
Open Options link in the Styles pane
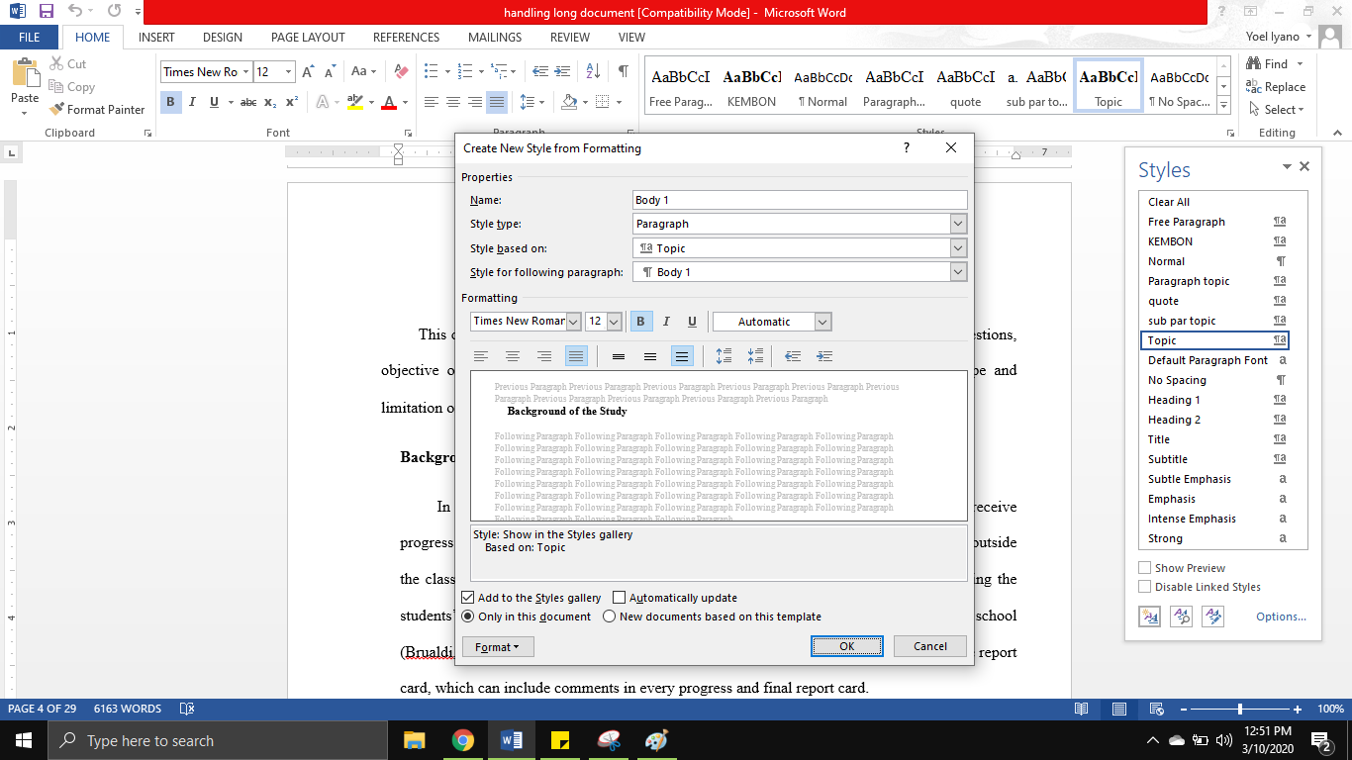point(1280,616)
